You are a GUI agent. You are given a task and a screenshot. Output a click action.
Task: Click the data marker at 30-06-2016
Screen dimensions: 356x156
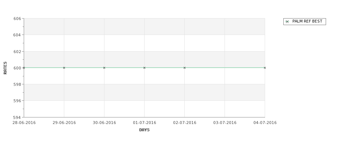(104, 68)
